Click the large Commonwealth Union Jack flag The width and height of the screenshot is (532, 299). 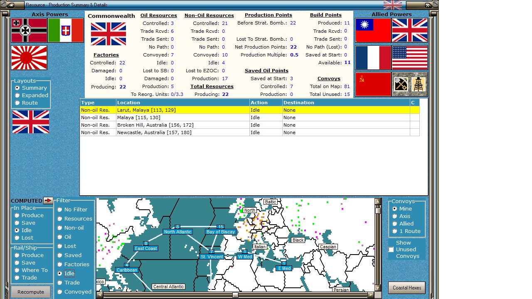108,34
